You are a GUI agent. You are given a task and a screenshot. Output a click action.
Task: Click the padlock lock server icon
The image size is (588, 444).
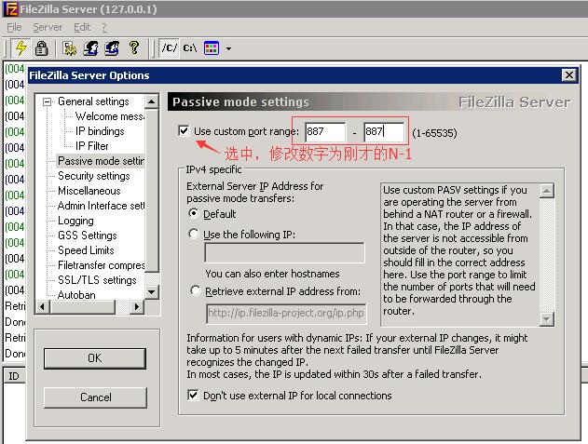pyautogui.click(x=41, y=48)
